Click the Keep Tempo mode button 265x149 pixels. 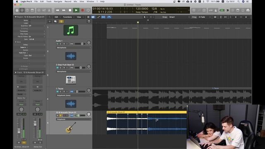(x=142, y=12)
